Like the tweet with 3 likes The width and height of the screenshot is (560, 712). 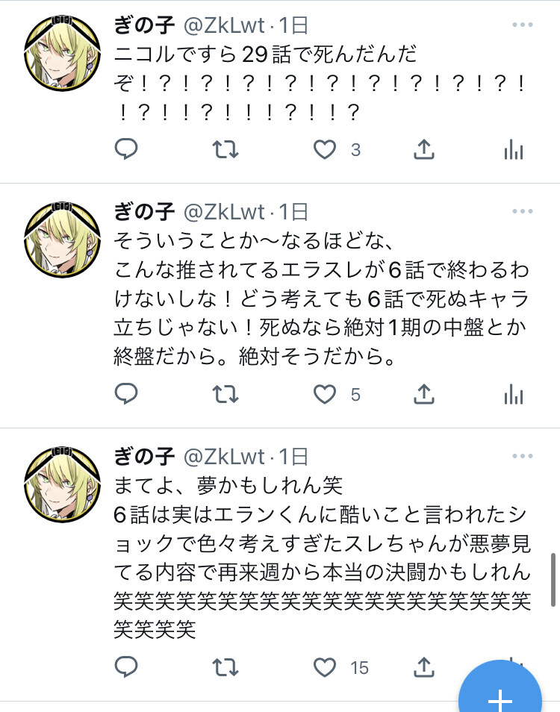point(325,149)
